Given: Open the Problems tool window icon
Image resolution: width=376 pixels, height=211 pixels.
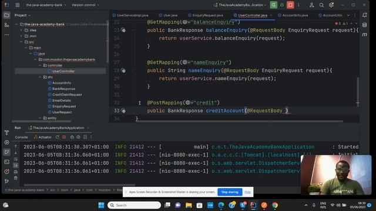Looking at the screenshot, I should click(6, 172).
